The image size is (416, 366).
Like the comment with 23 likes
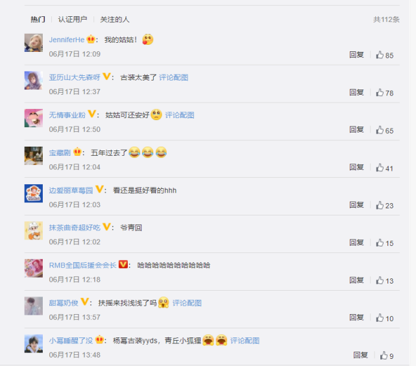coord(380,205)
